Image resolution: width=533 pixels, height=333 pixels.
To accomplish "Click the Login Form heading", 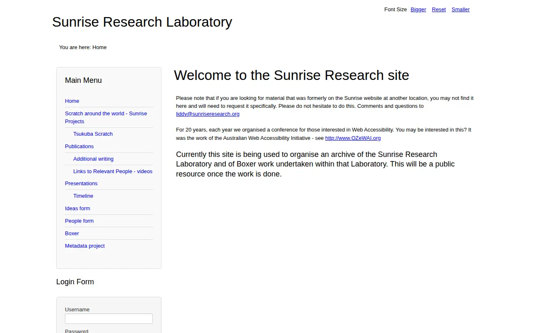I will click(75, 282).
